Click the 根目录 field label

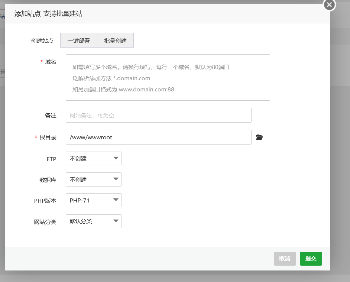[48, 137]
